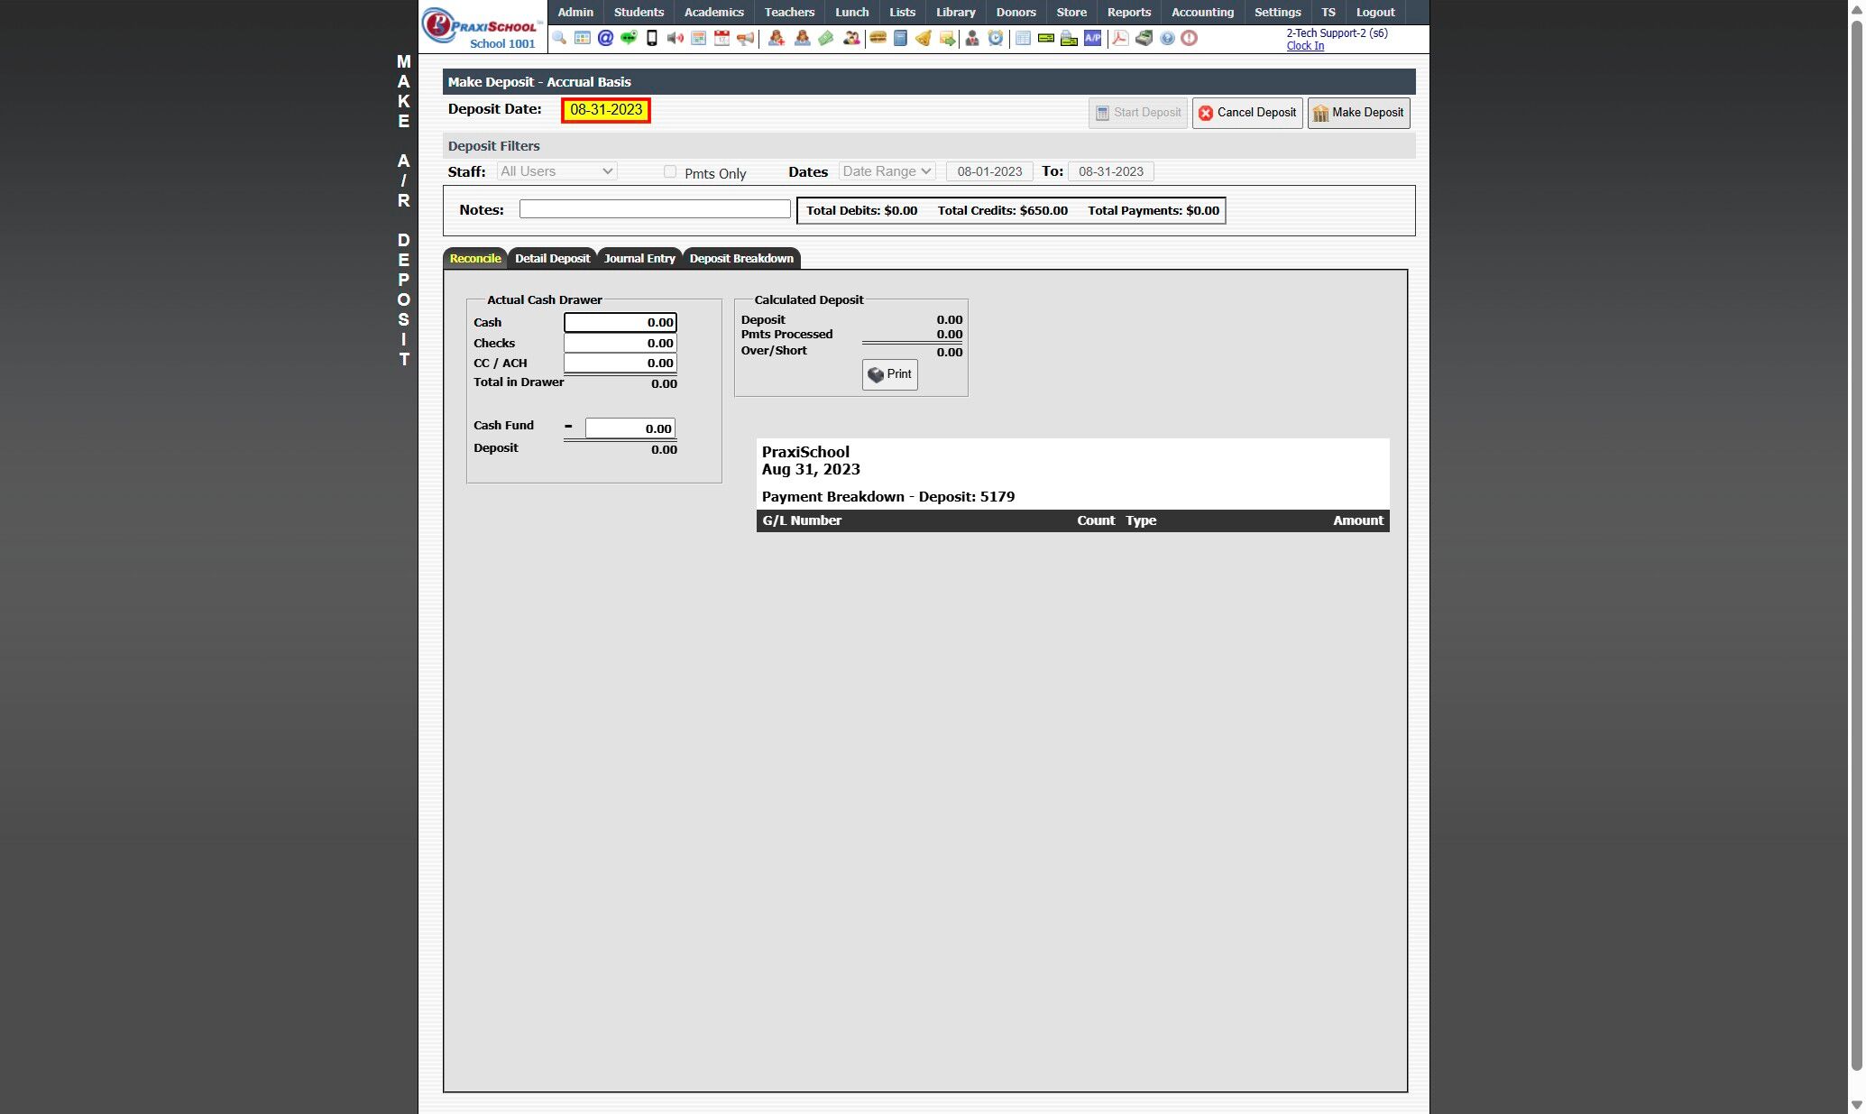
Task: Click the A/P accounts payable icon
Action: pos(1092,38)
